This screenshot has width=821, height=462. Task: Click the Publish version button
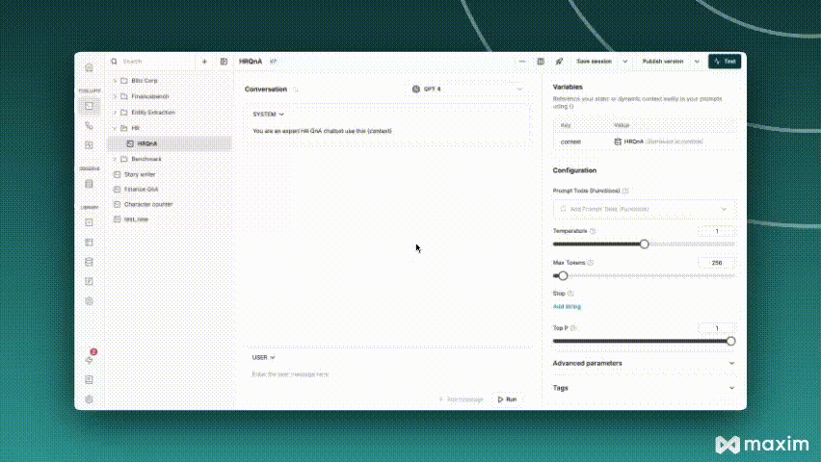(x=663, y=62)
